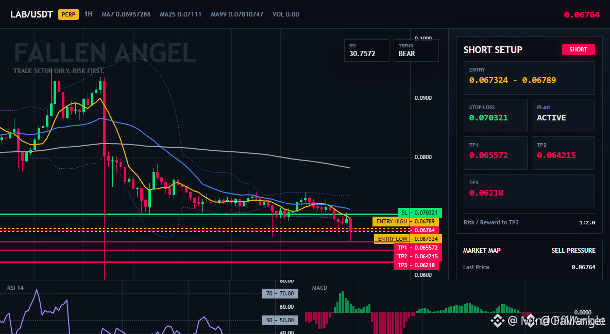Click the VOL 0.00 readout
The height and width of the screenshot is (334, 610).
tap(285, 14)
